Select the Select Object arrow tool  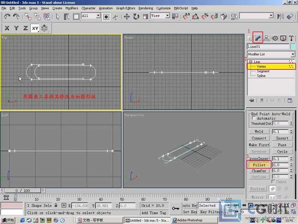(57, 17)
